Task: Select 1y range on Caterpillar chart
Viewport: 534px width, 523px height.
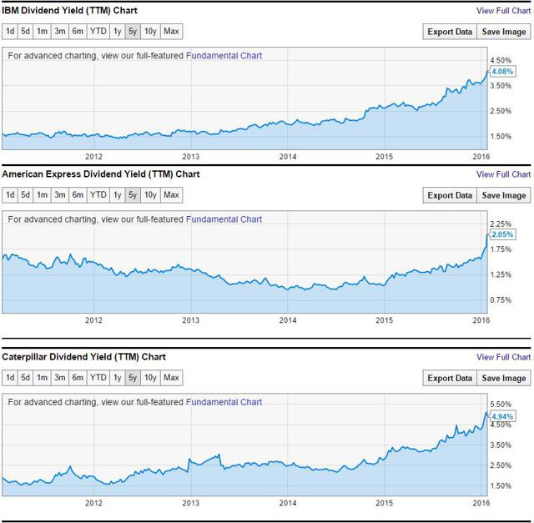Action: [x=117, y=378]
